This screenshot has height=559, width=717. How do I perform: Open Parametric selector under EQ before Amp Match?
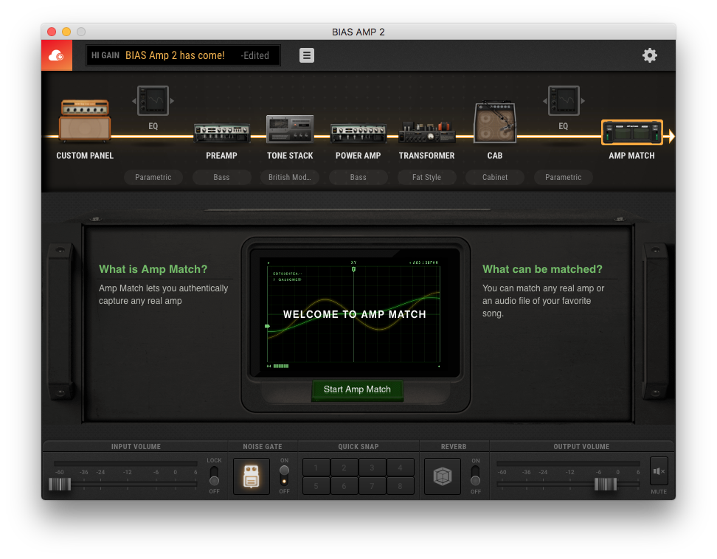(x=564, y=177)
